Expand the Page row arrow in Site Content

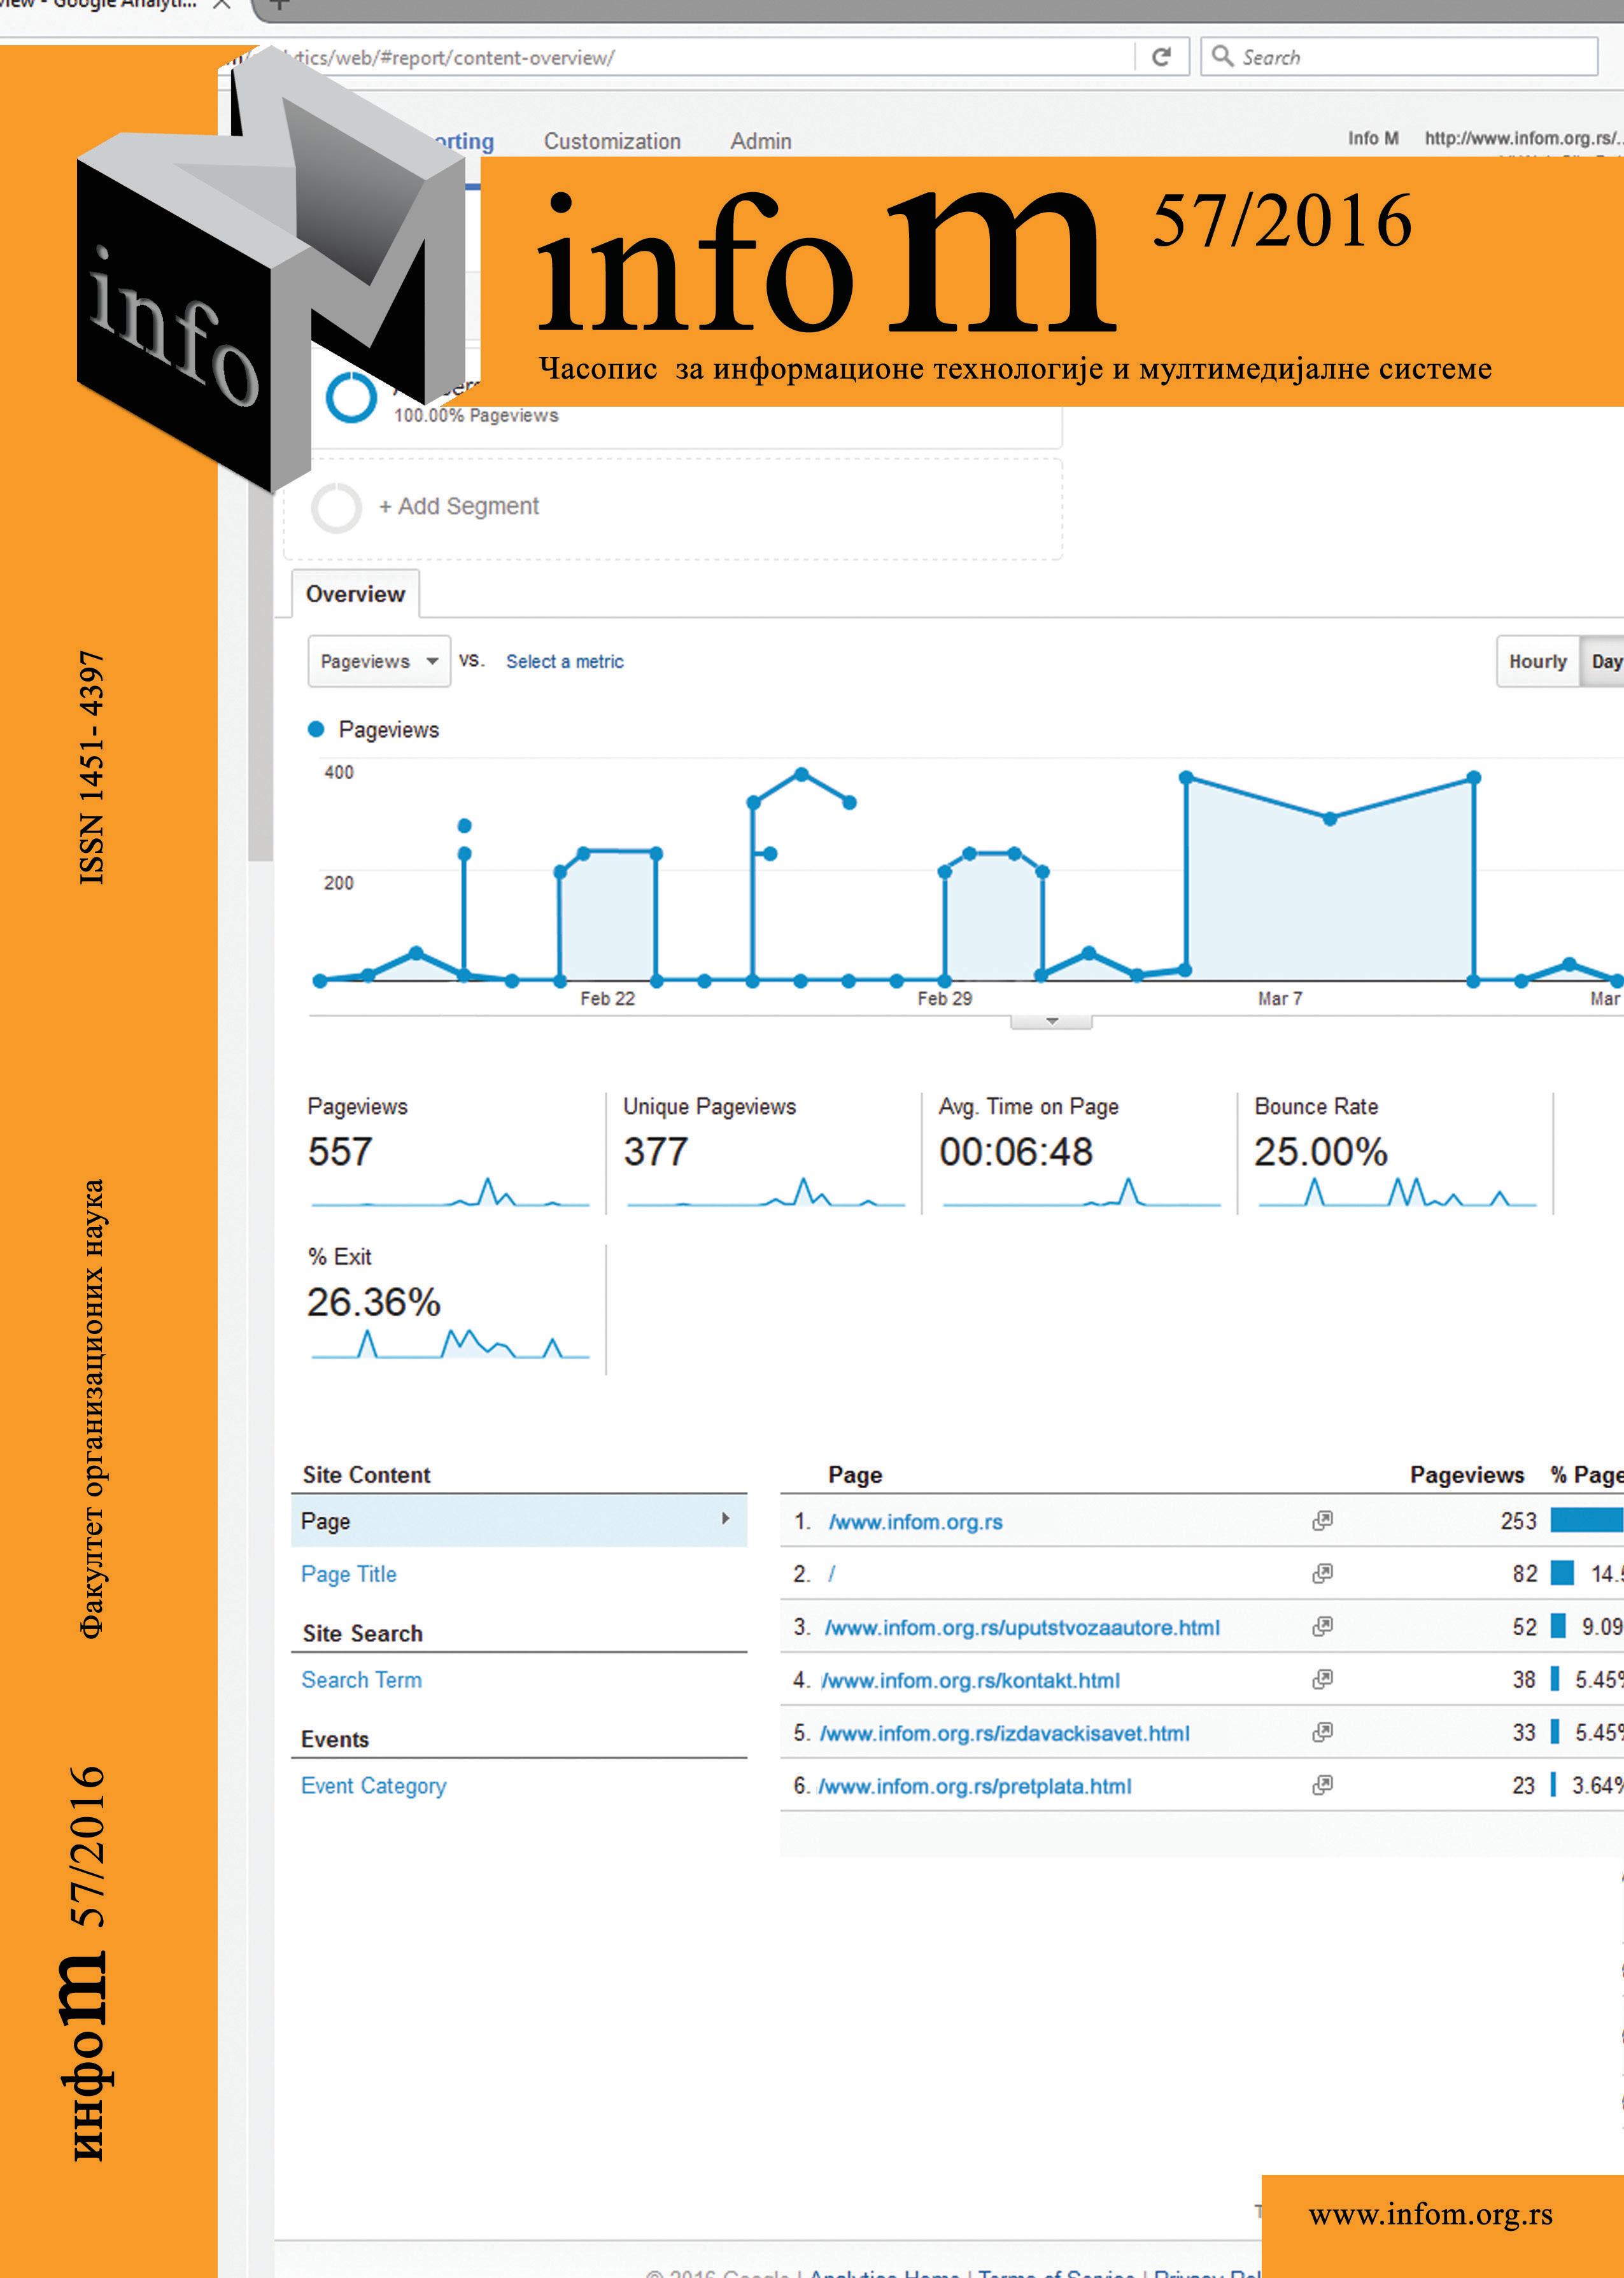(725, 1519)
